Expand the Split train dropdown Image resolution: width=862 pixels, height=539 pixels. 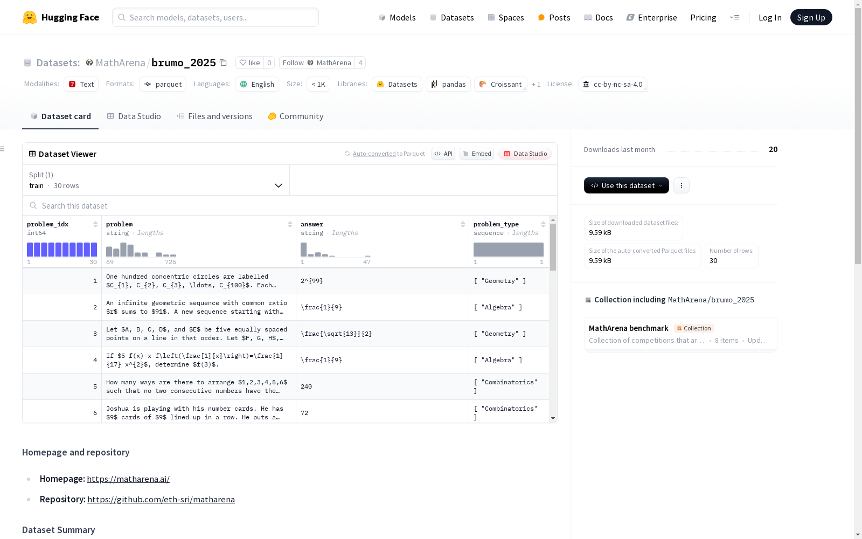(x=156, y=180)
